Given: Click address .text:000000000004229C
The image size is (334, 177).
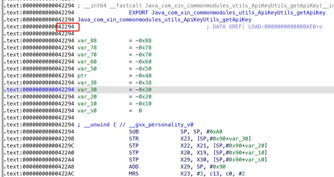Looking at the screenshot, I should click(x=39, y=146).
